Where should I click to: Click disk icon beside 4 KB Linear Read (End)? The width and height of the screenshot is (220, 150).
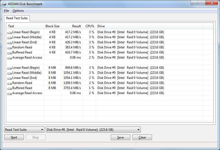(10, 43)
